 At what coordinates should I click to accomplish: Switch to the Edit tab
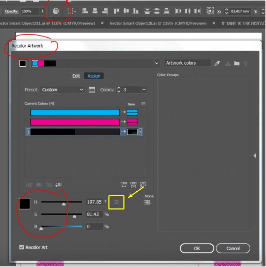click(76, 76)
